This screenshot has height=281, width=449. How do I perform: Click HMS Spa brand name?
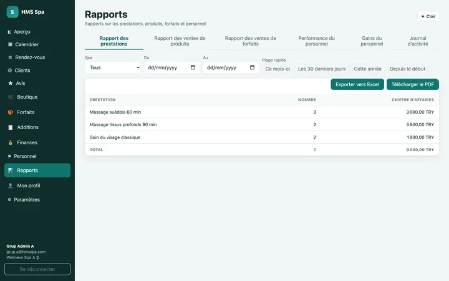pos(32,12)
